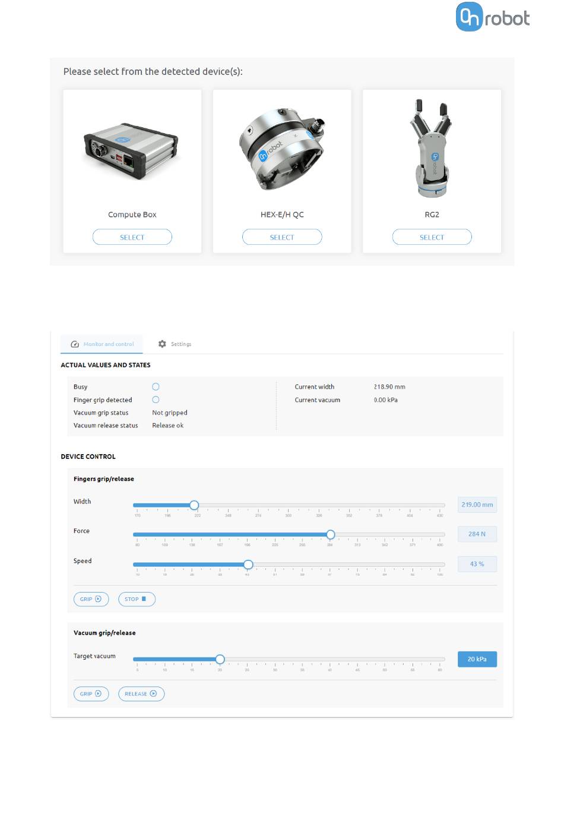Click the Current width value 218.90 mm

[x=389, y=387]
